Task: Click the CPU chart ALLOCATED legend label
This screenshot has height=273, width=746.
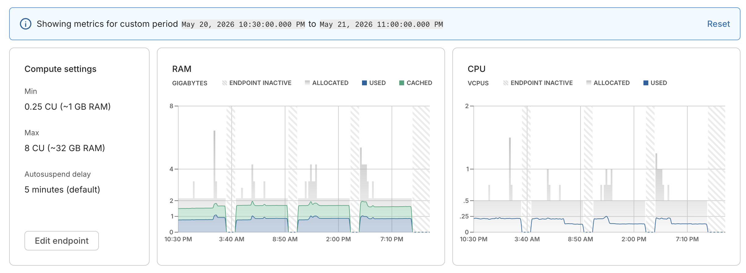Action: (612, 83)
